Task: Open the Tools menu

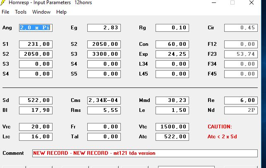Action: tap(21, 12)
